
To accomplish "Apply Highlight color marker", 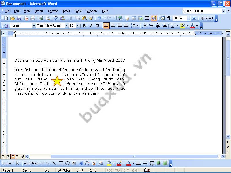I will click(x=182, y=26).
